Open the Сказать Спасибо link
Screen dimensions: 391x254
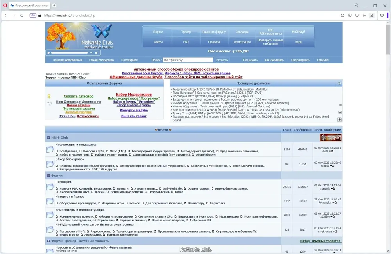pyautogui.click(x=79, y=96)
